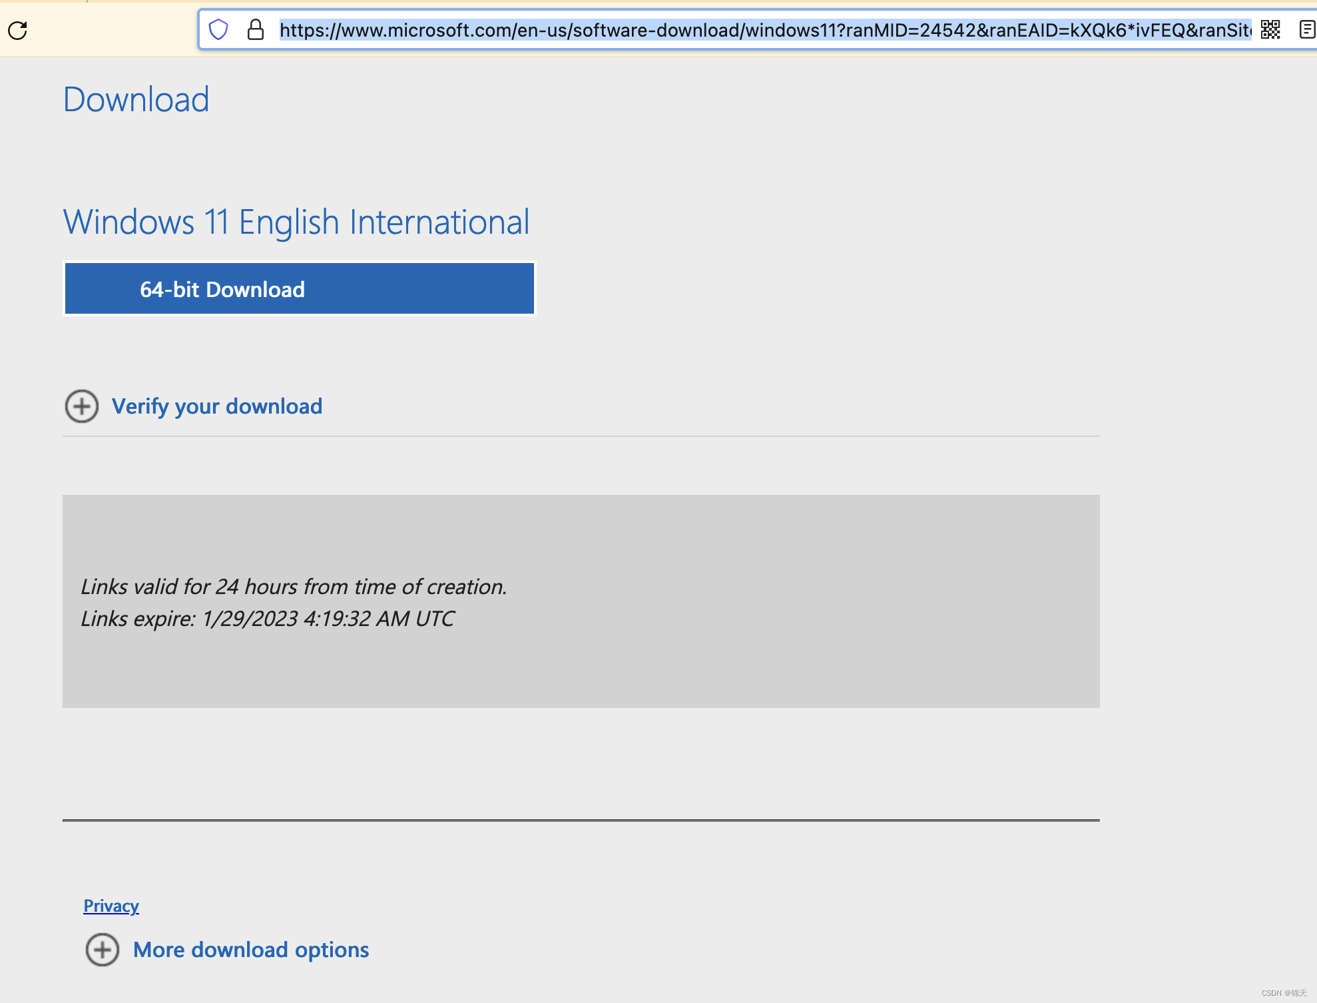Click the Download page heading
The width and height of the screenshot is (1317, 1003).
136,100
